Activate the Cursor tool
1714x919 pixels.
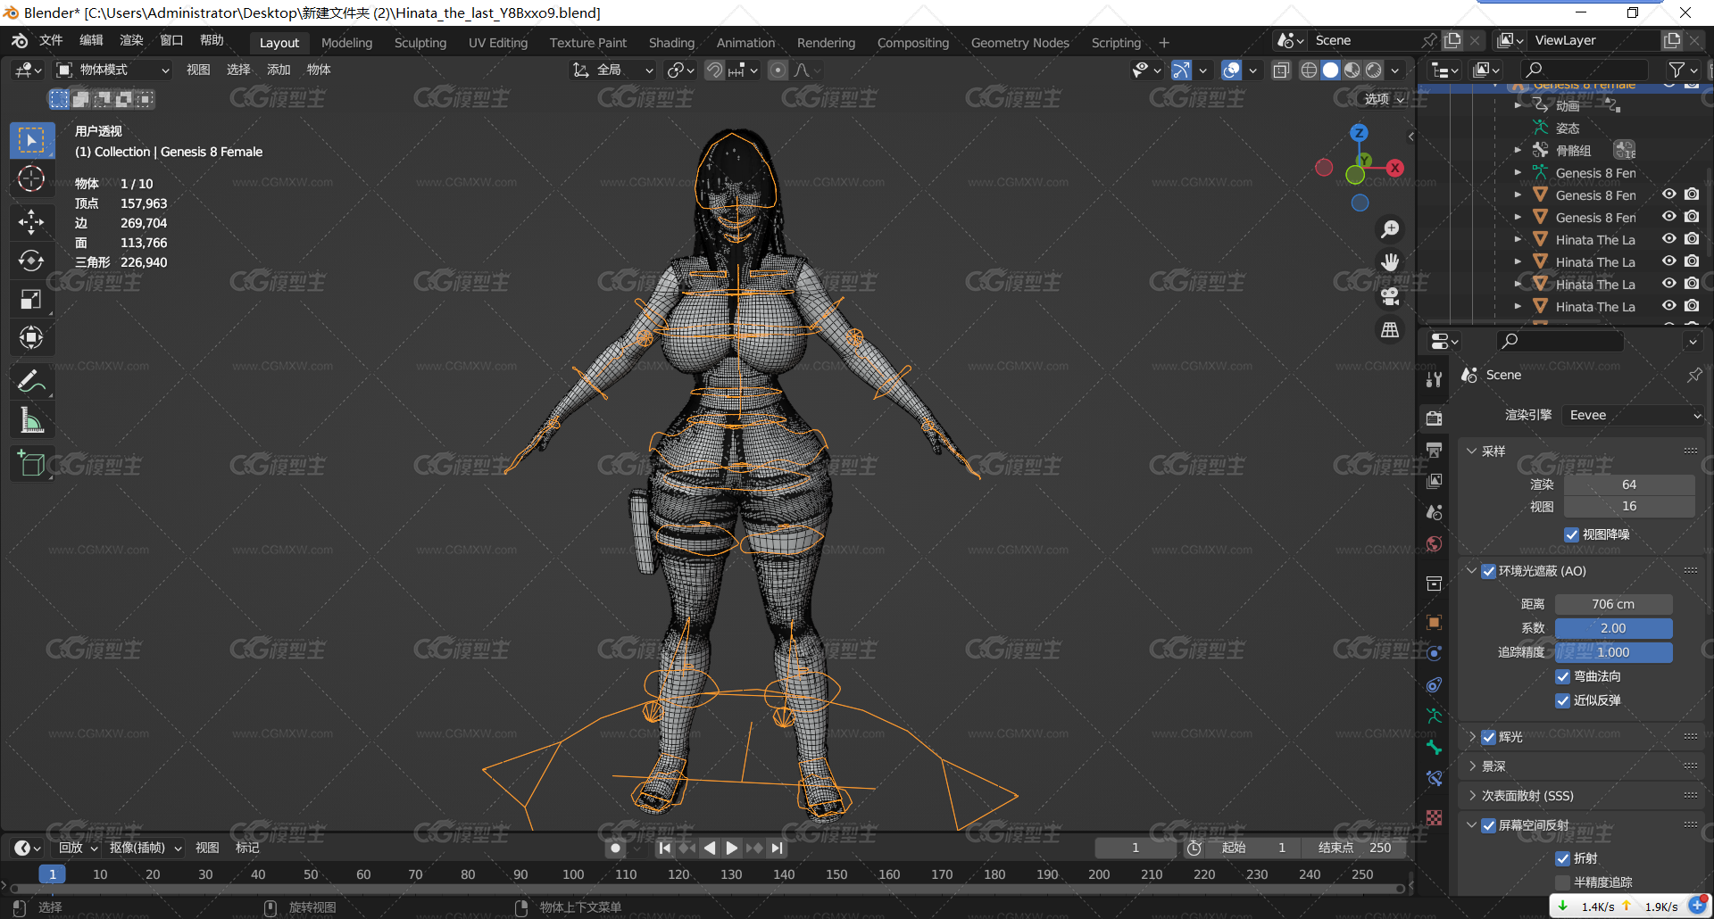click(31, 178)
